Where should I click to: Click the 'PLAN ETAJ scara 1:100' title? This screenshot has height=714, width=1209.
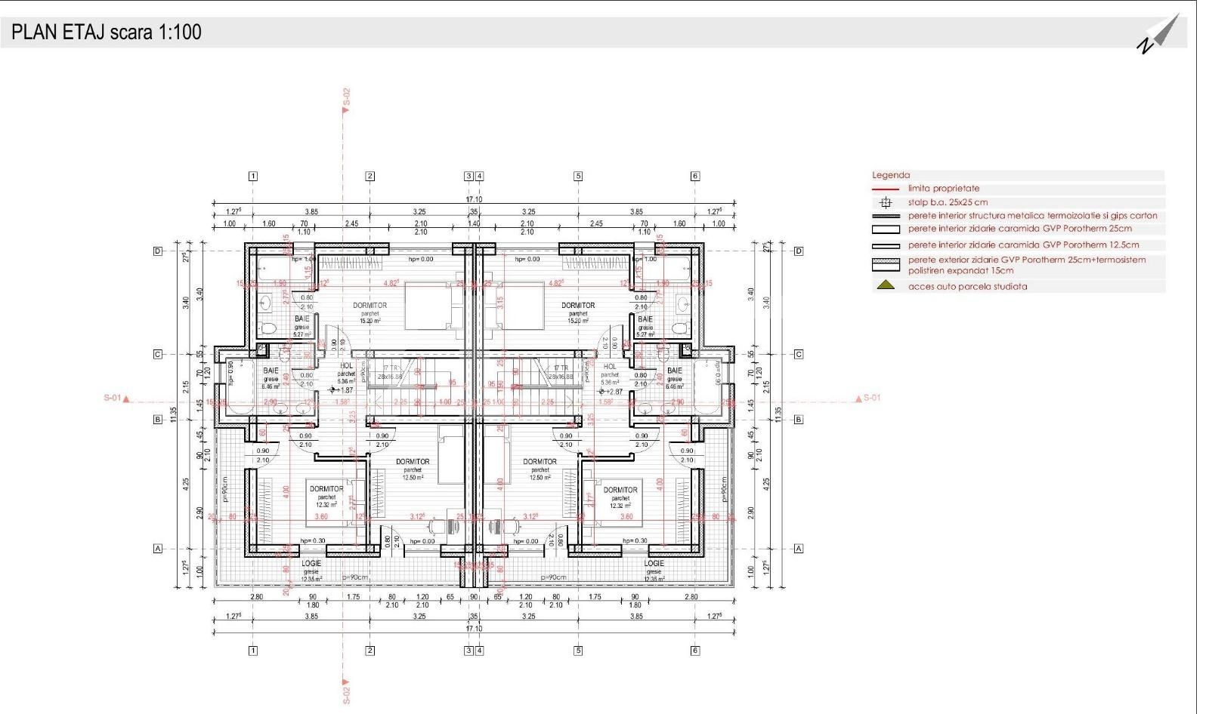point(107,32)
